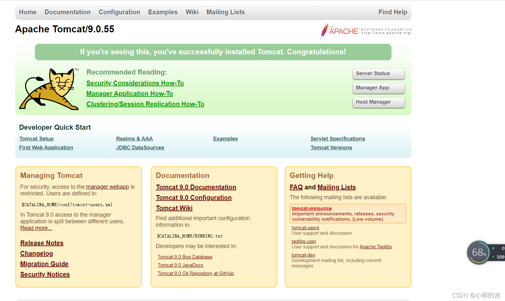Open the Tomcat Setup link
505x301 pixels.
click(x=36, y=139)
